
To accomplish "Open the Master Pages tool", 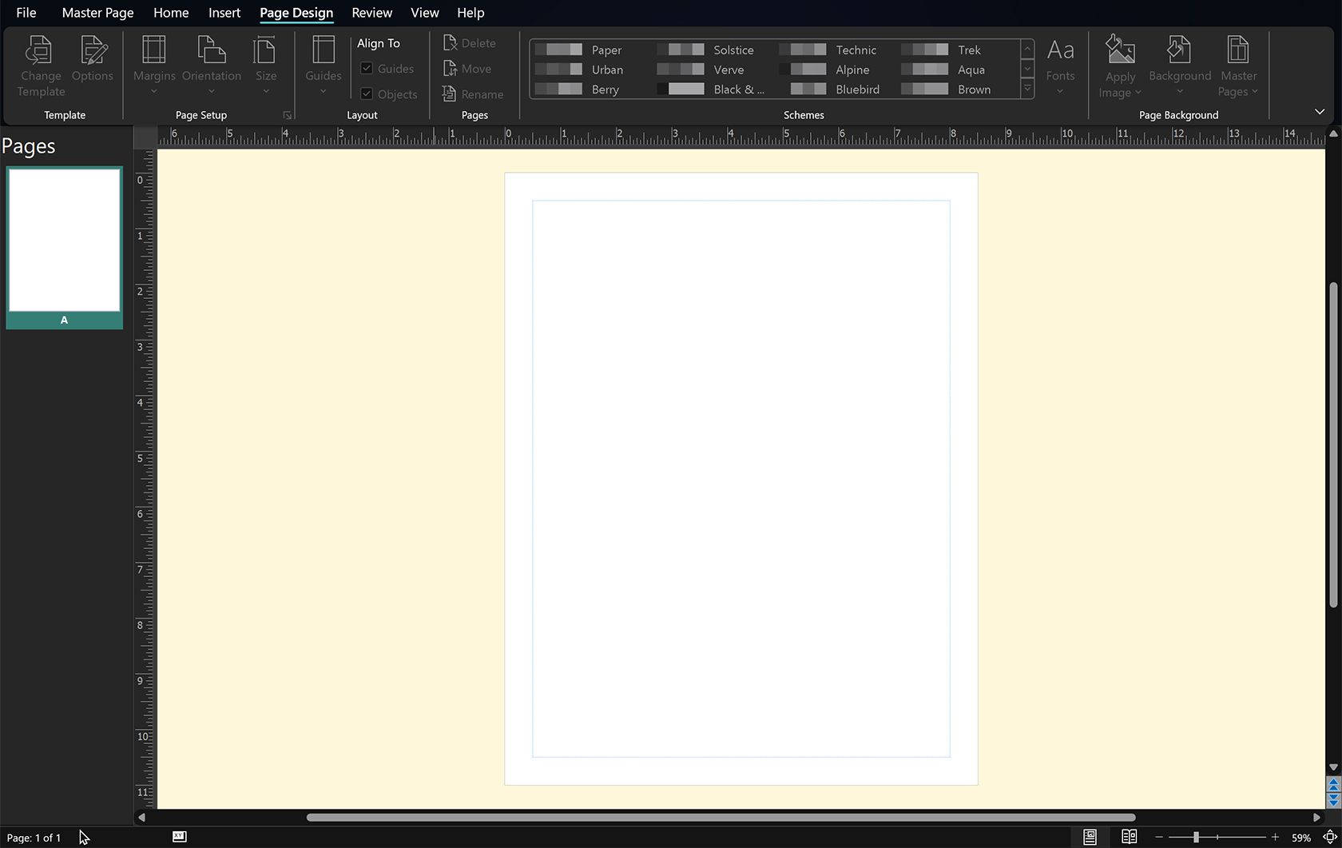I will click(x=1237, y=66).
